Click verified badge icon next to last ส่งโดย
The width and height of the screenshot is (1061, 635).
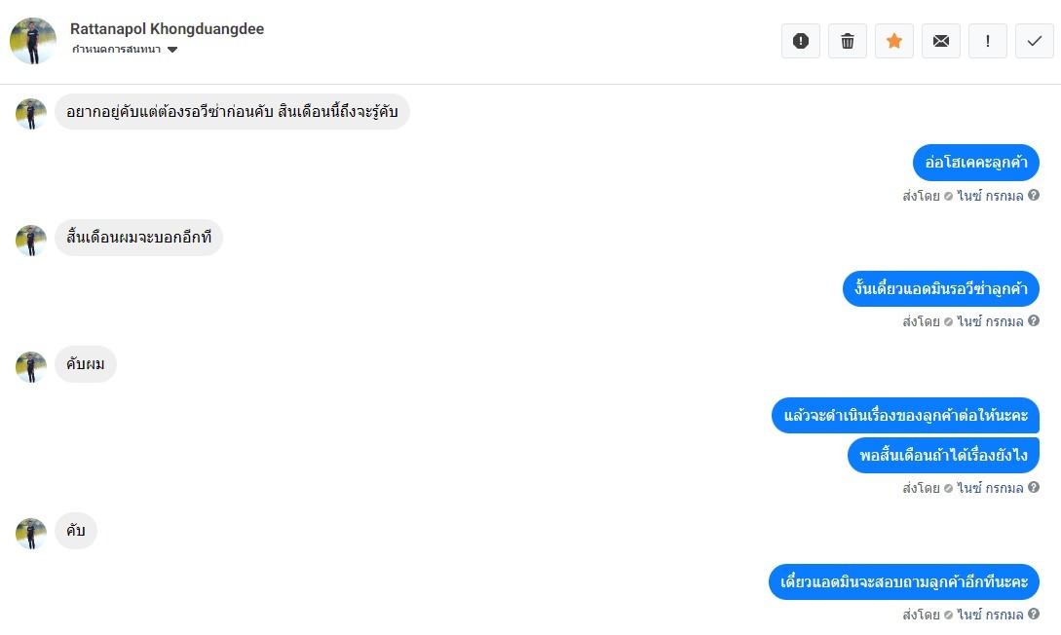948,615
